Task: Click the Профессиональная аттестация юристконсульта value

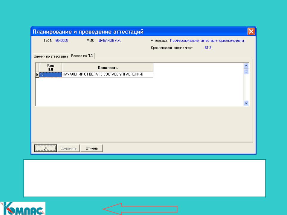Action: pyautogui.click(x=207, y=41)
